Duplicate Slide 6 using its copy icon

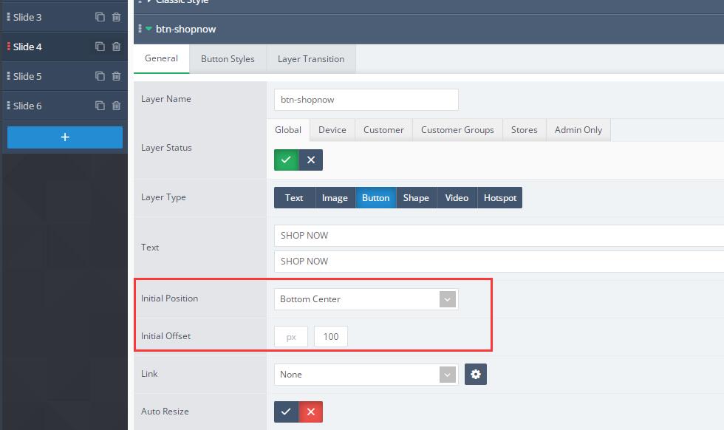(100, 106)
